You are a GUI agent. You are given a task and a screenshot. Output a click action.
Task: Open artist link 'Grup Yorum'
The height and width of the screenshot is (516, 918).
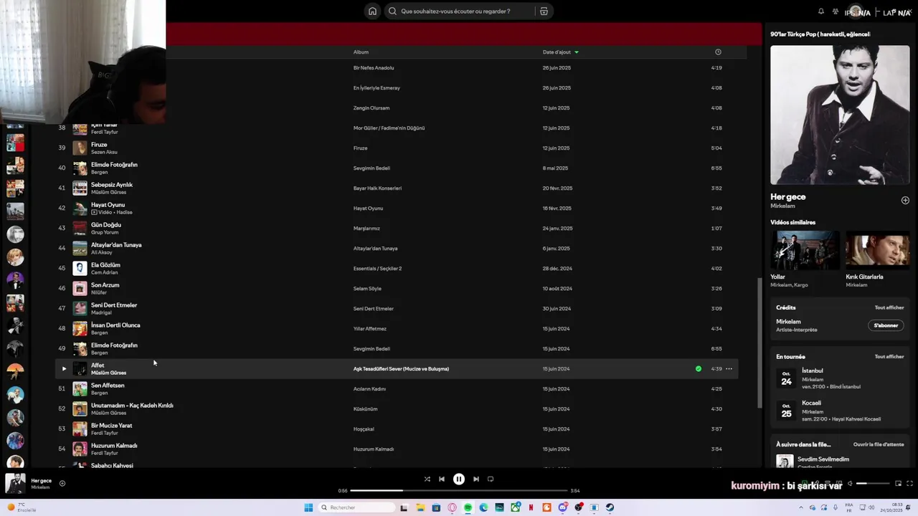coord(105,232)
